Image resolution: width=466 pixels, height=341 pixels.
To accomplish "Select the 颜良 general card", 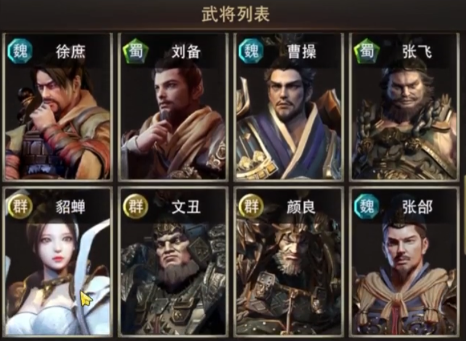I will click(x=289, y=262).
